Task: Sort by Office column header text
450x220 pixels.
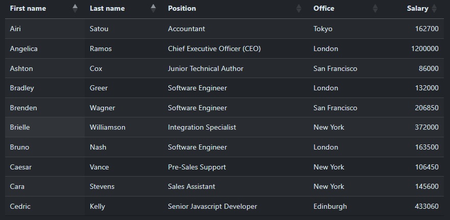Action: [x=324, y=9]
